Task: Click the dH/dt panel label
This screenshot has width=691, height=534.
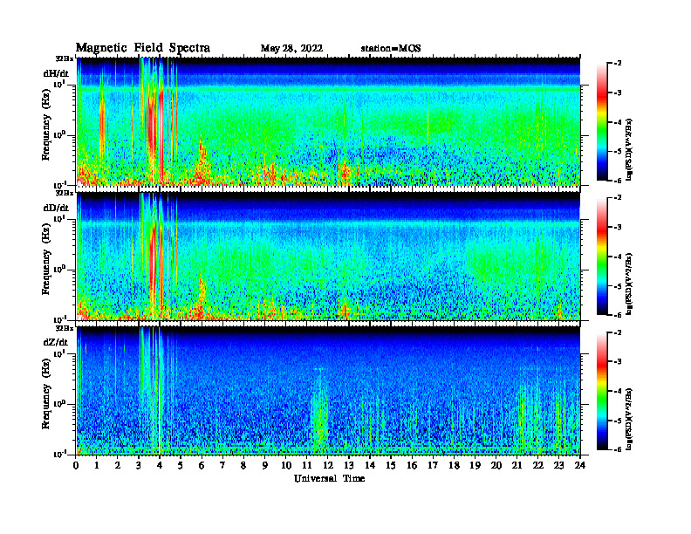Action: tap(56, 73)
